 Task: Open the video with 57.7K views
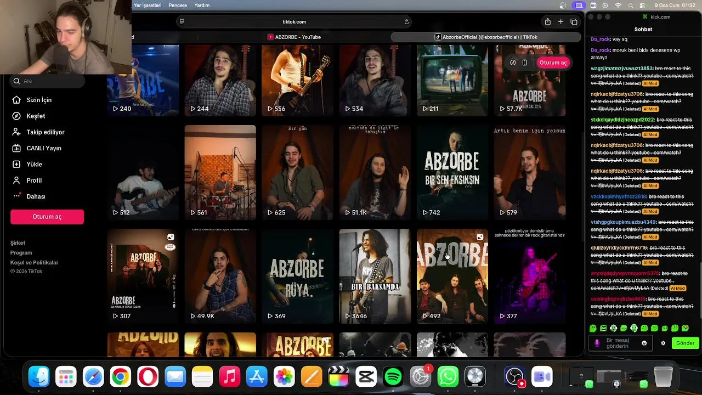[x=529, y=81]
